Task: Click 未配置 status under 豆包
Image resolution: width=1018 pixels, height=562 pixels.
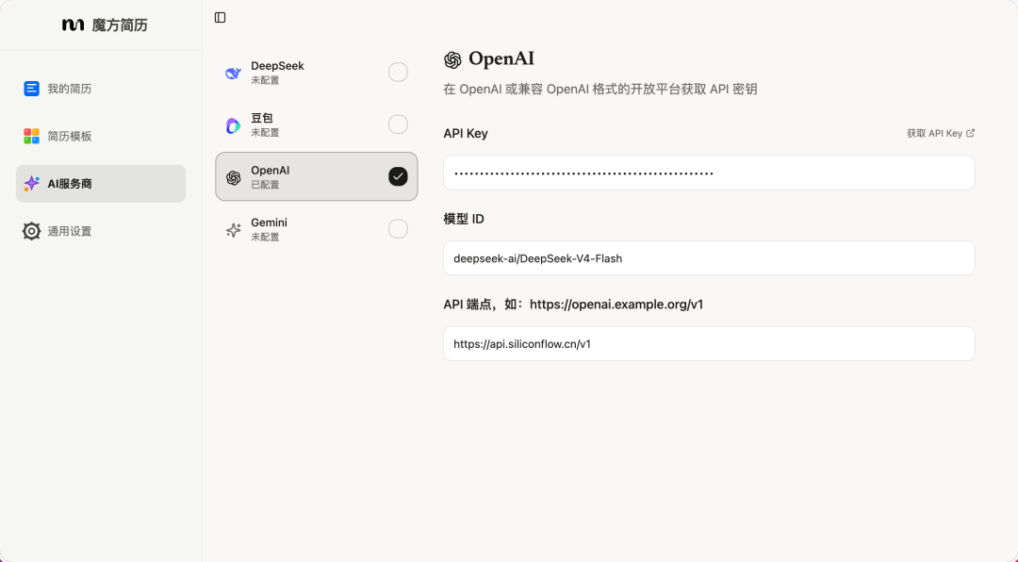Action: (265, 133)
